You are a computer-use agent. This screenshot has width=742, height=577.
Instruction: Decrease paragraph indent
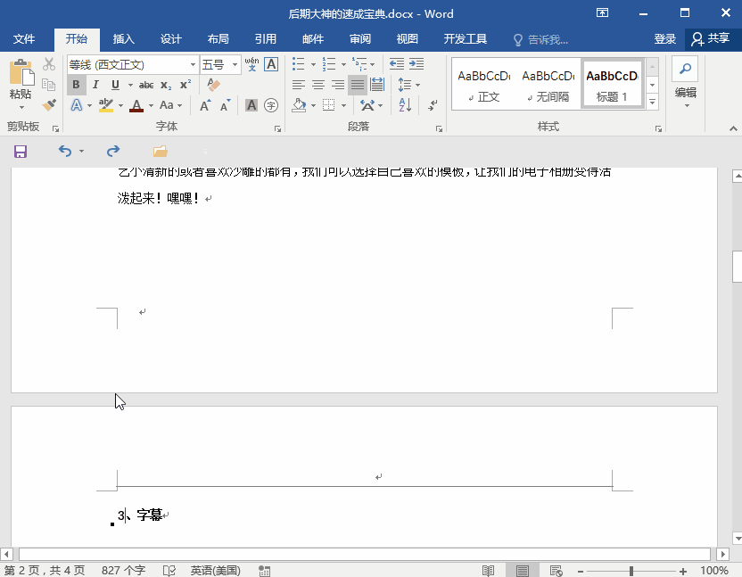(x=396, y=64)
